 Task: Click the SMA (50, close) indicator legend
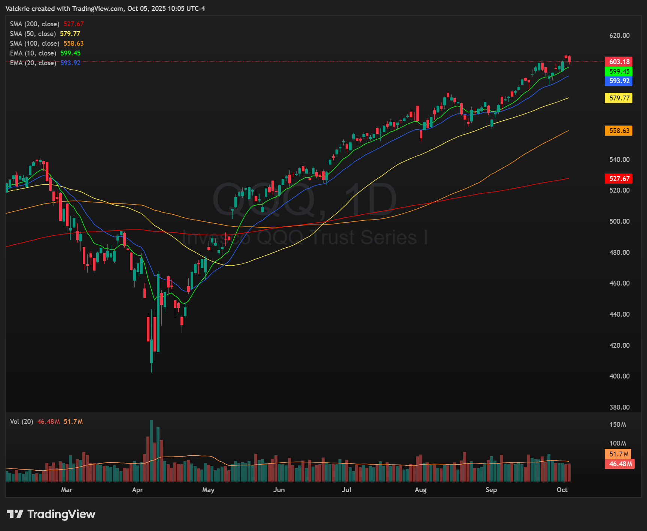(x=45, y=34)
